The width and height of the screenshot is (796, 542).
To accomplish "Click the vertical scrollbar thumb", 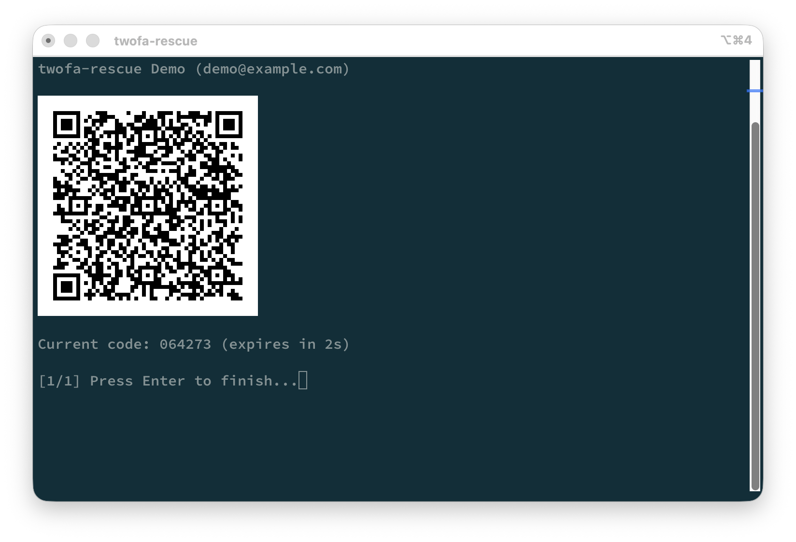I will click(755, 306).
